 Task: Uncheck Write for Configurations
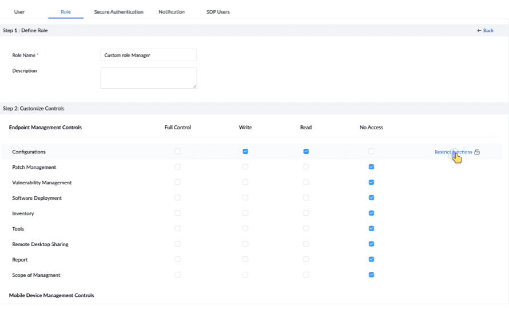(x=245, y=152)
